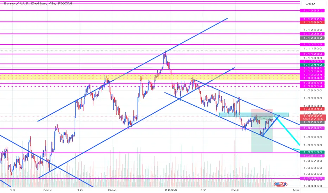Select the 1.11209 magenta price label
The width and height of the screenshot is (328, 193).
click(312, 54)
